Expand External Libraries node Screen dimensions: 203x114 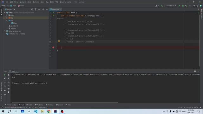pyautogui.click(x=4, y=31)
